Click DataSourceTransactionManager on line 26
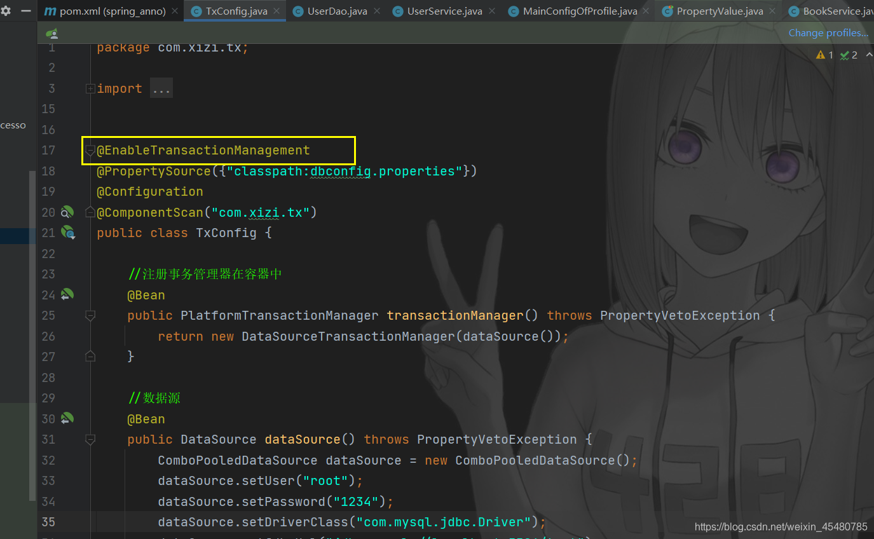 [x=348, y=336]
